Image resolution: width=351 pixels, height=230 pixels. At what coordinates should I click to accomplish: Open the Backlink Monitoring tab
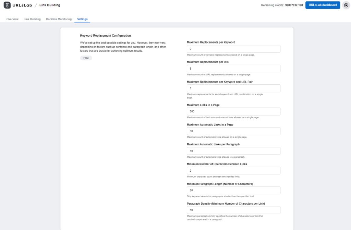(59, 19)
